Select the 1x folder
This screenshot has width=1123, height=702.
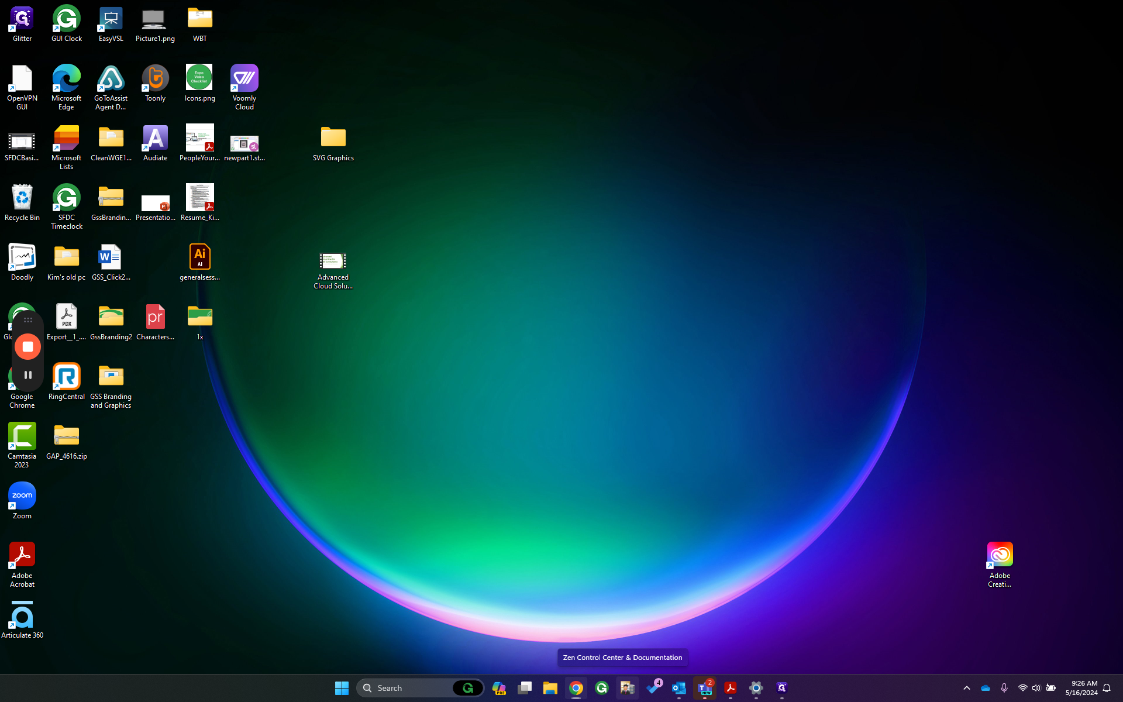click(x=200, y=322)
